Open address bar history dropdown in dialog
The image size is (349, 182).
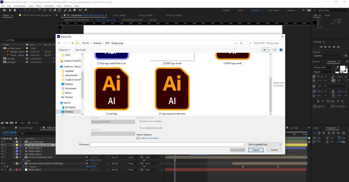pyautogui.click(x=235, y=43)
